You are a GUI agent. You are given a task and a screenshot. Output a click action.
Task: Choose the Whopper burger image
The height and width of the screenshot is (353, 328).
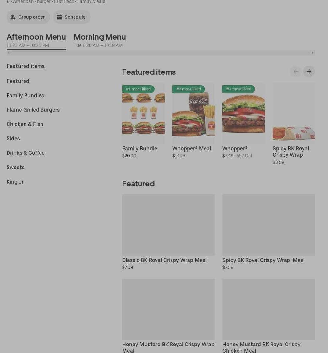243,113
